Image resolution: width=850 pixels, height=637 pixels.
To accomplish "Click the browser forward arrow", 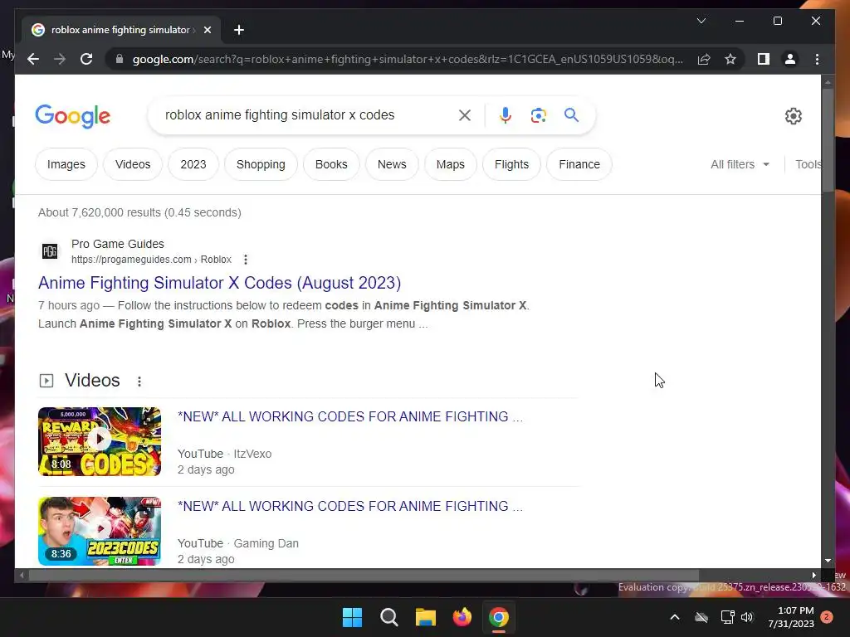I will point(60,59).
